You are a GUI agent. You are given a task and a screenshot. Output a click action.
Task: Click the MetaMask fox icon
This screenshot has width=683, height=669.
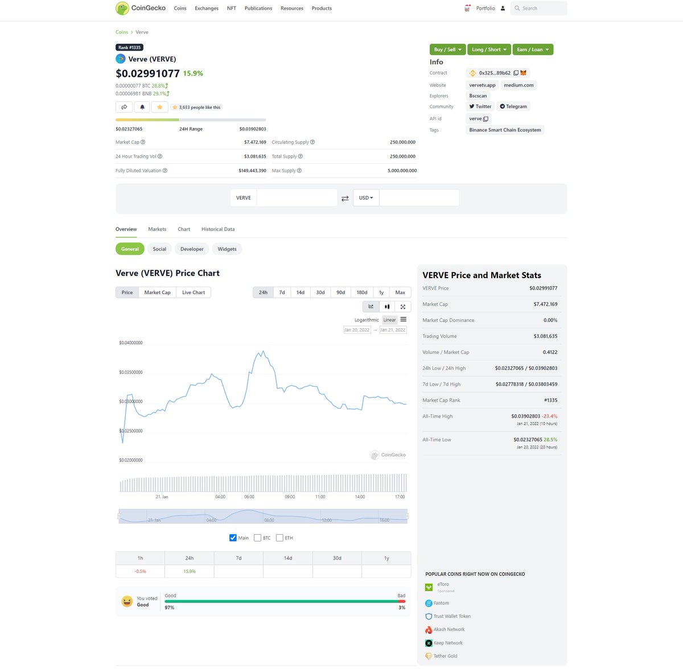(523, 73)
